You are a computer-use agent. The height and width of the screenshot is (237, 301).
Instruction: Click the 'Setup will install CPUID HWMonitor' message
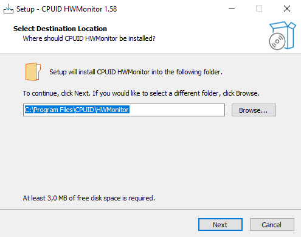pyautogui.click(x=136, y=72)
